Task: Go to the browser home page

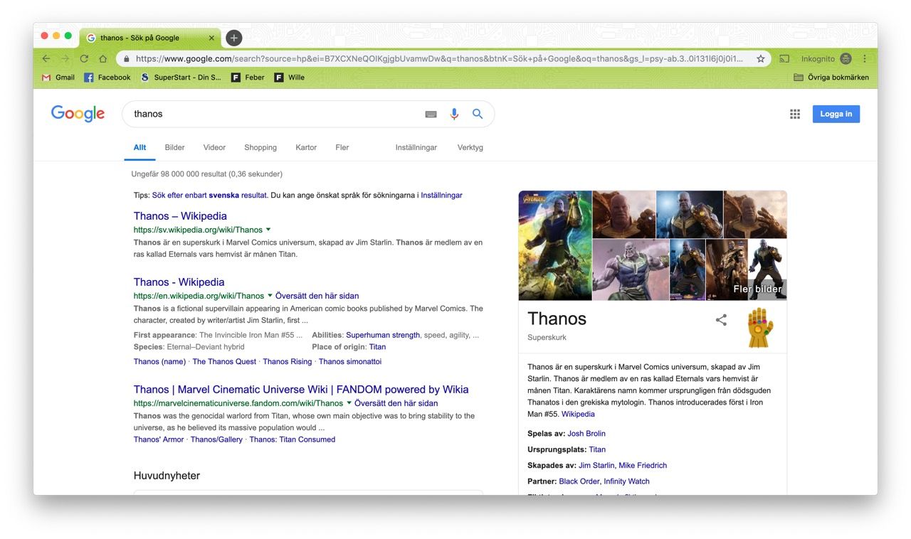Action: click(103, 59)
